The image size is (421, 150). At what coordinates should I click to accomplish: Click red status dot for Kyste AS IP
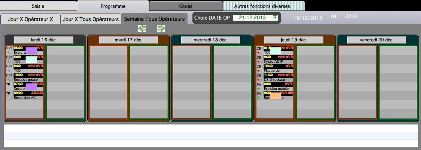pyautogui.click(x=259, y=62)
